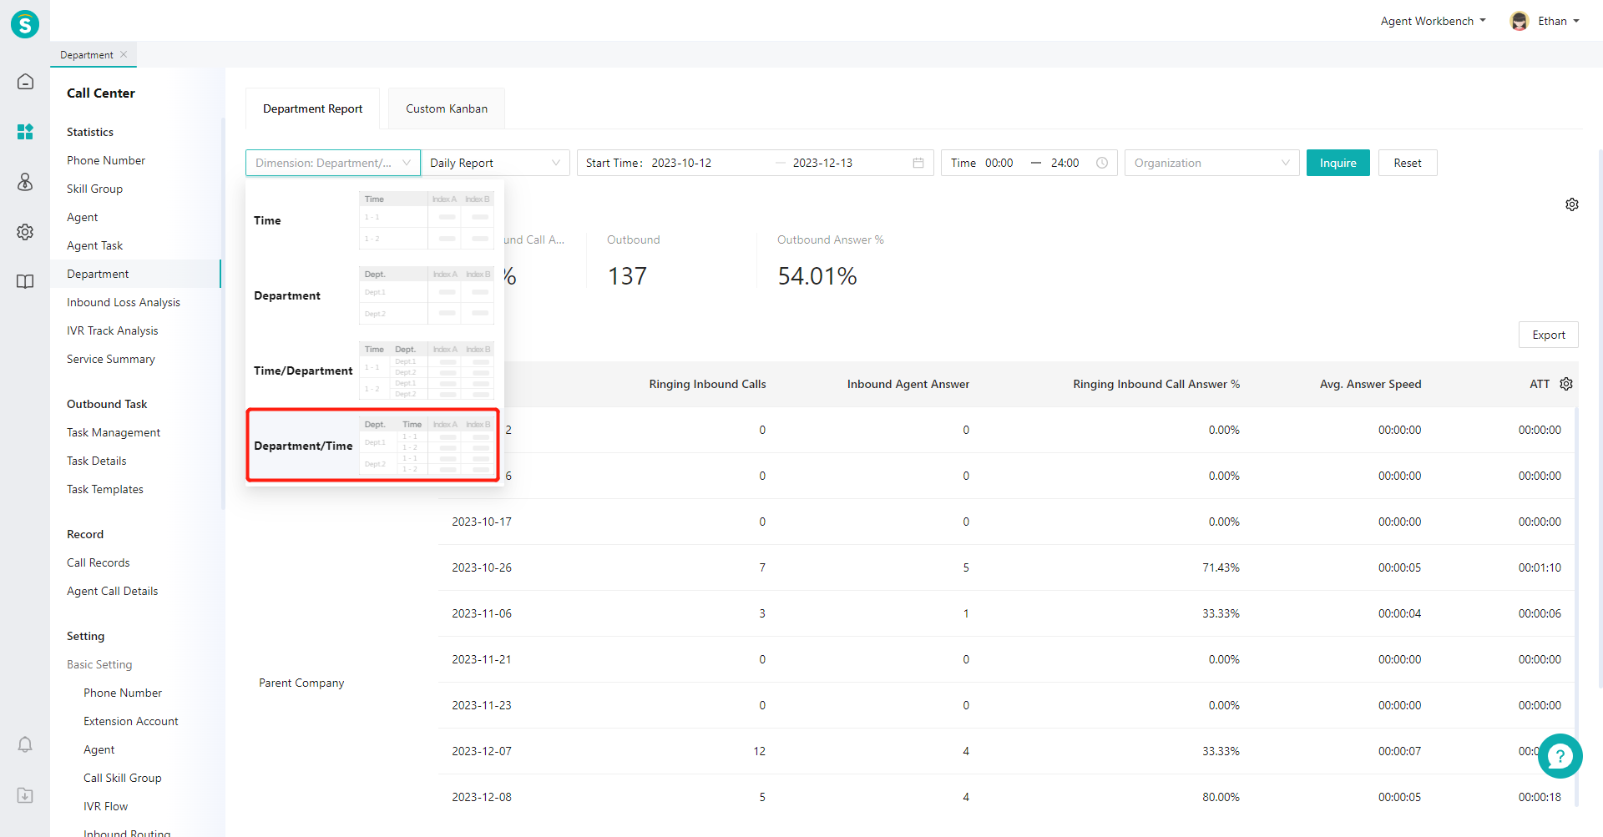Open the help question-mark bubble

(1560, 756)
